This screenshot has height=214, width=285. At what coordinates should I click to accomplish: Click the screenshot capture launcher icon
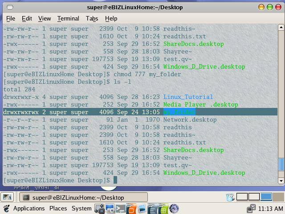pyautogui.click(x=110, y=208)
